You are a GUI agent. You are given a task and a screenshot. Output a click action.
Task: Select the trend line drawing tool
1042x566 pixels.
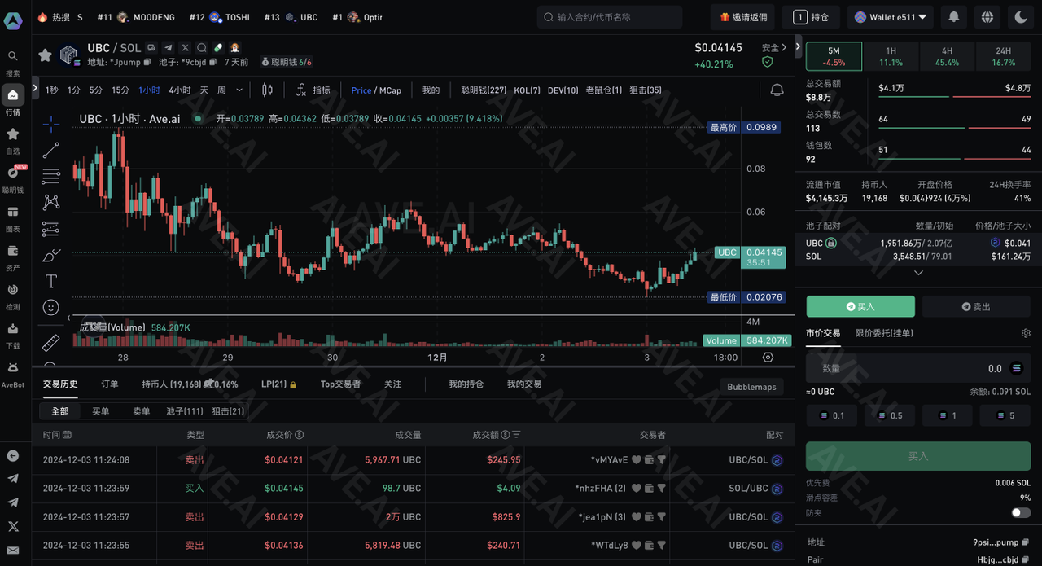[x=50, y=150]
